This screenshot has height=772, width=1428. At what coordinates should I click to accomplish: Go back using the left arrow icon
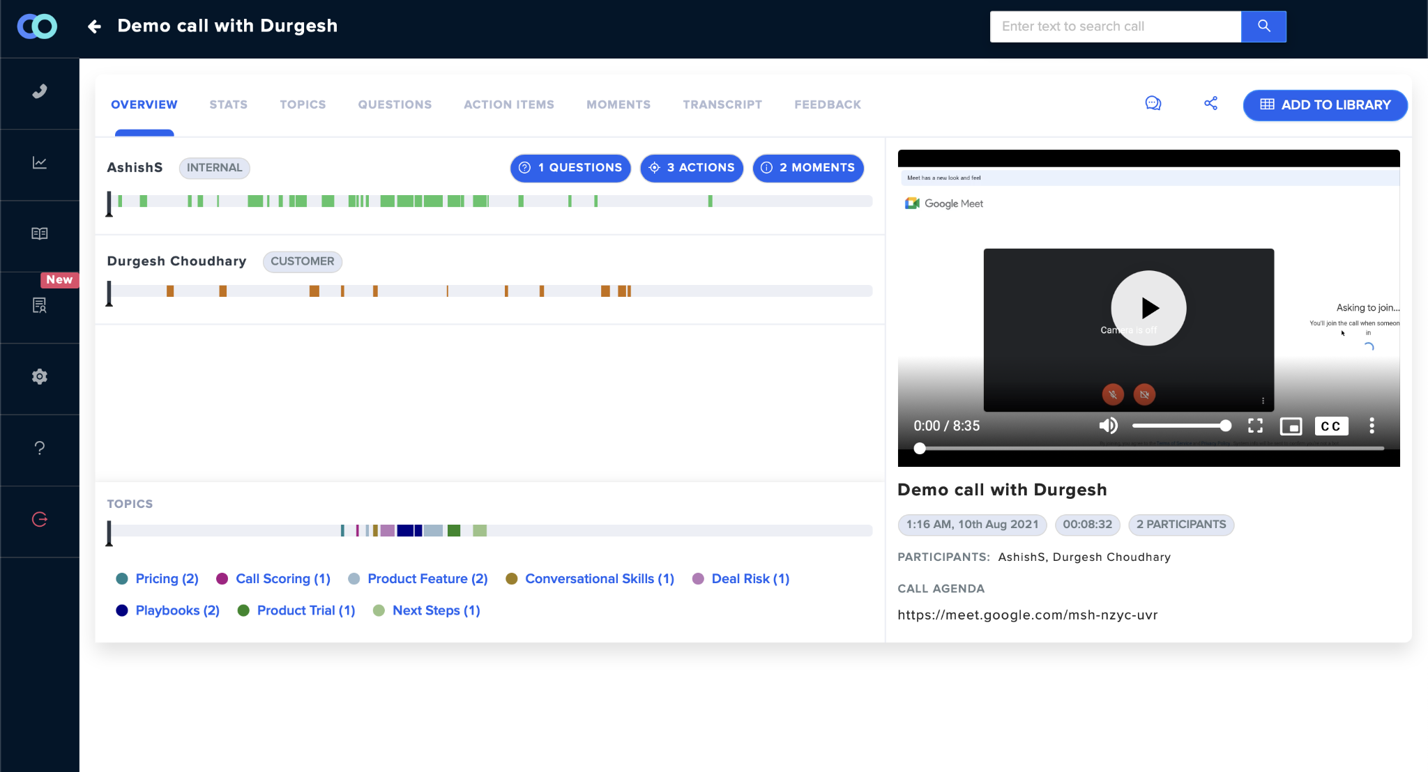94,26
